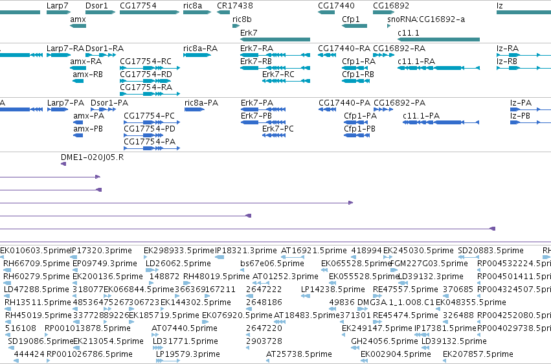Viewport: 551px width, 364px height.
Task: Open the Erk7-PB protein feature
Action: (264, 122)
